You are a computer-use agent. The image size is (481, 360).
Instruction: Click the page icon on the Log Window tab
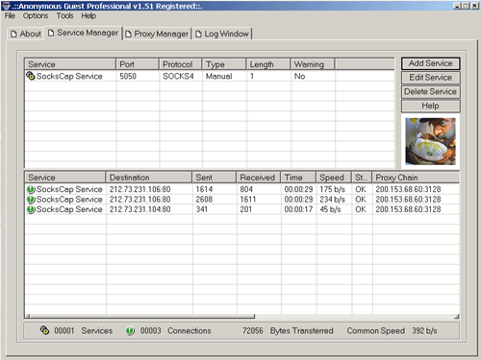(x=198, y=34)
